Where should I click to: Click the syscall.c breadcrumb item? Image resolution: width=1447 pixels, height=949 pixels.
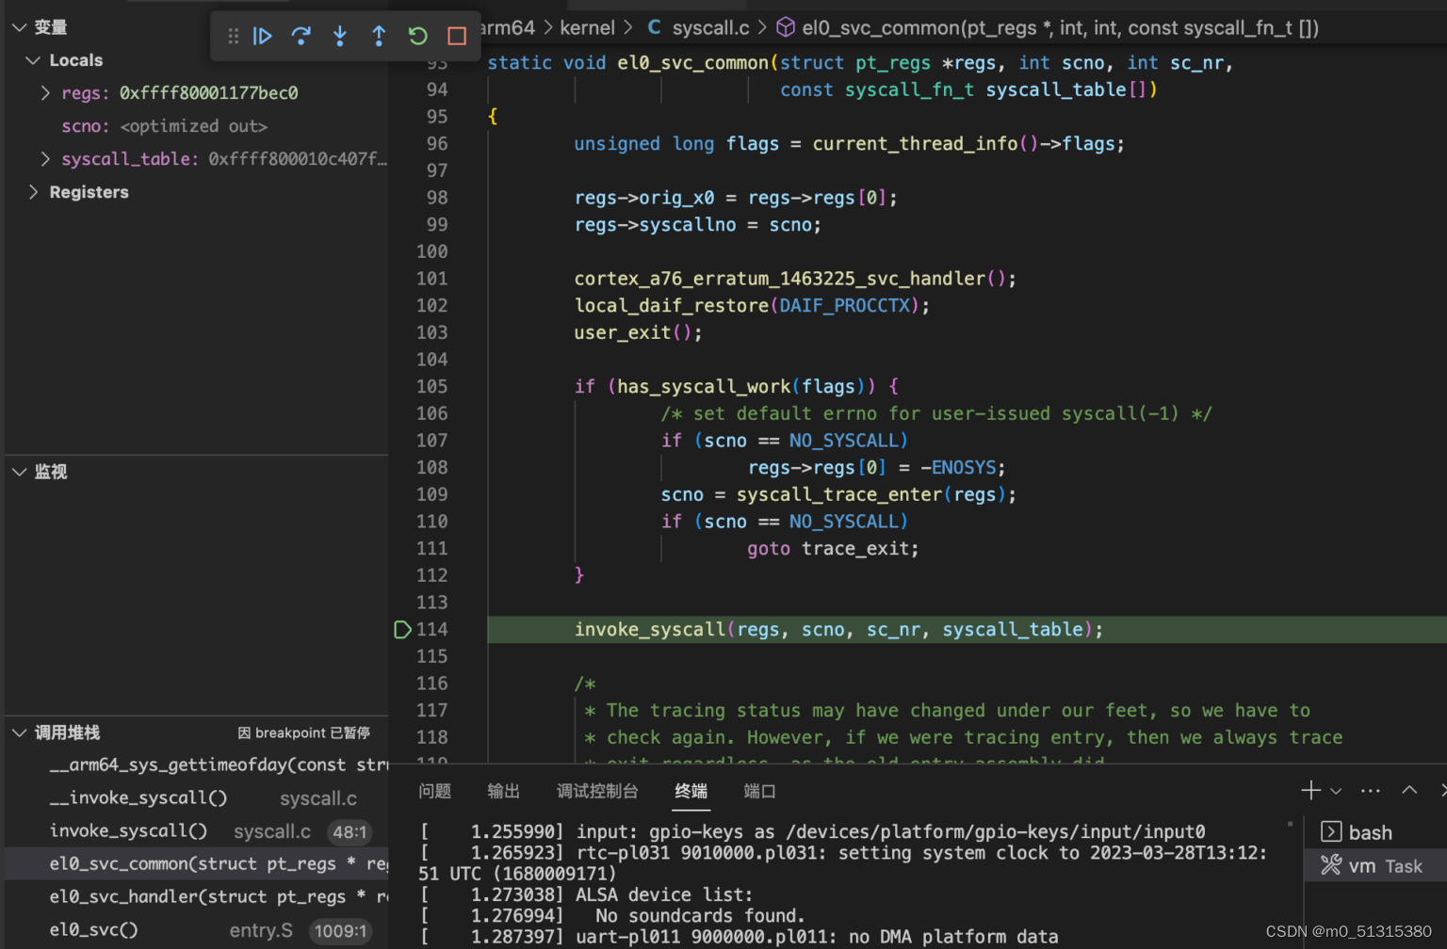tap(710, 27)
